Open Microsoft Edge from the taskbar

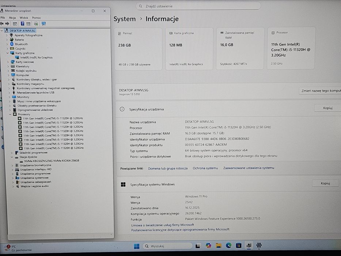tap(228, 245)
